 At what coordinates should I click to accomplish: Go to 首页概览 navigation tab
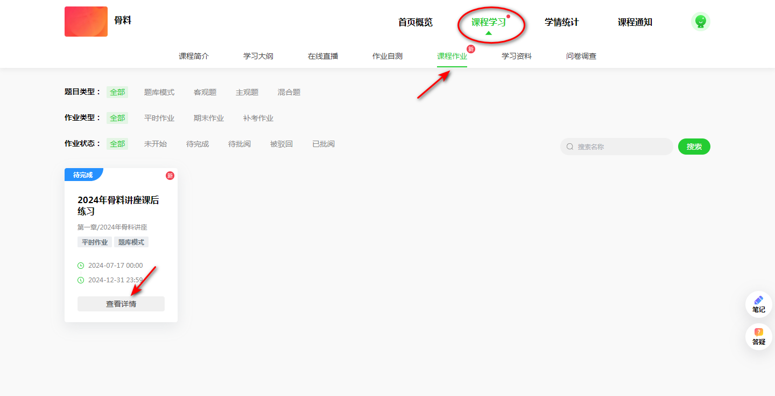click(415, 23)
